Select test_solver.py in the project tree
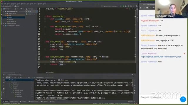 pos(12,22)
